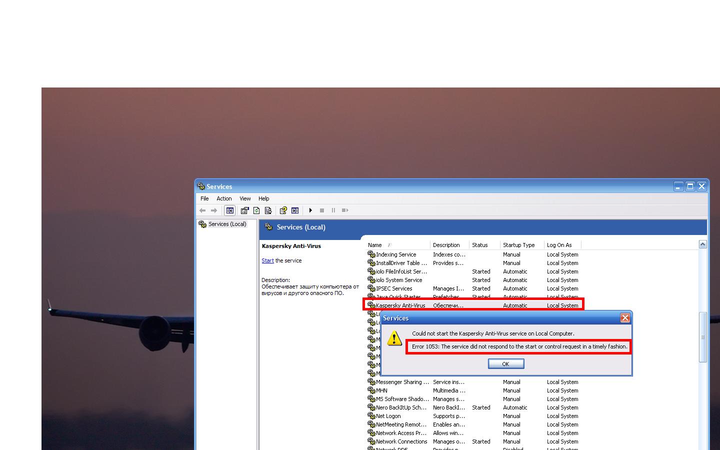Click the Refresh toolbar icon
Screen dimensions: 720x450
click(256, 210)
